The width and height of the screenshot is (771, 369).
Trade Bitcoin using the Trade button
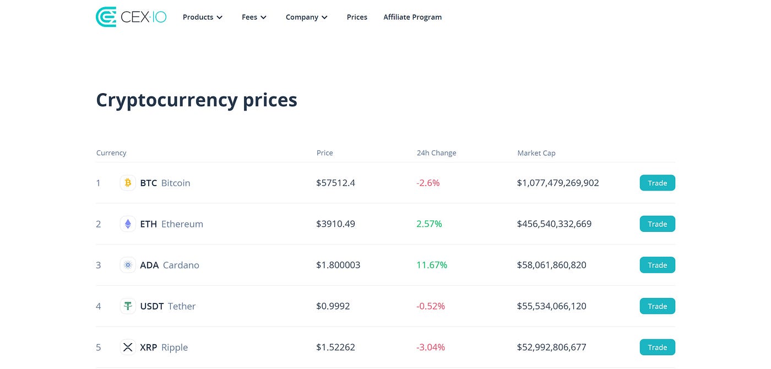pos(657,183)
